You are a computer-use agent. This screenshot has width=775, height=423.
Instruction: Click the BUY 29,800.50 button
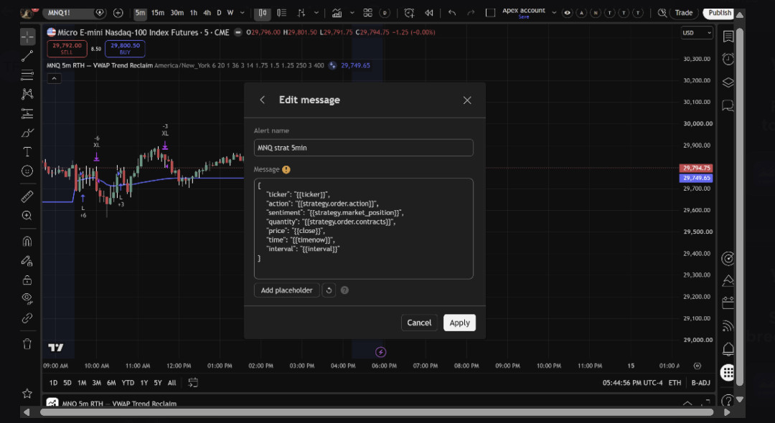[125, 48]
